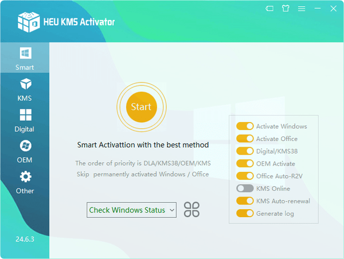Enable the KMS Online switch
Viewport: 344px width, 259px height.
pos(245,189)
